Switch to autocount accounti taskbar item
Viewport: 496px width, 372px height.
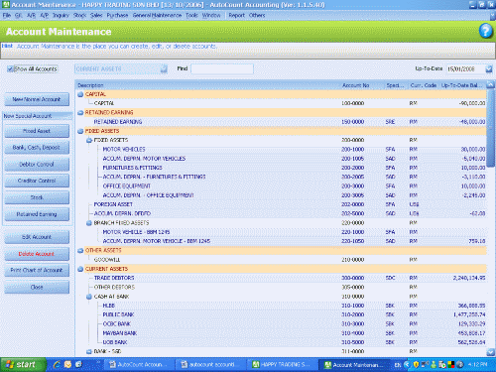(210, 365)
